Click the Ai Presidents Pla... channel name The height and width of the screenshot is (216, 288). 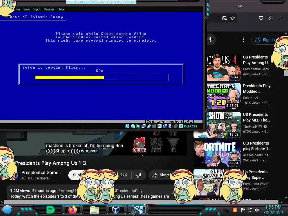(256, 155)
